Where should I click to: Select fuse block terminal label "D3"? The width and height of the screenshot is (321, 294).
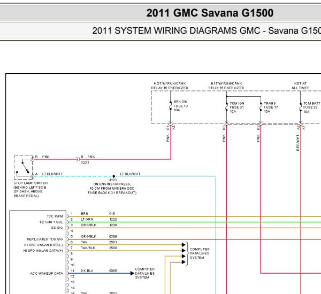click(224, 128)
